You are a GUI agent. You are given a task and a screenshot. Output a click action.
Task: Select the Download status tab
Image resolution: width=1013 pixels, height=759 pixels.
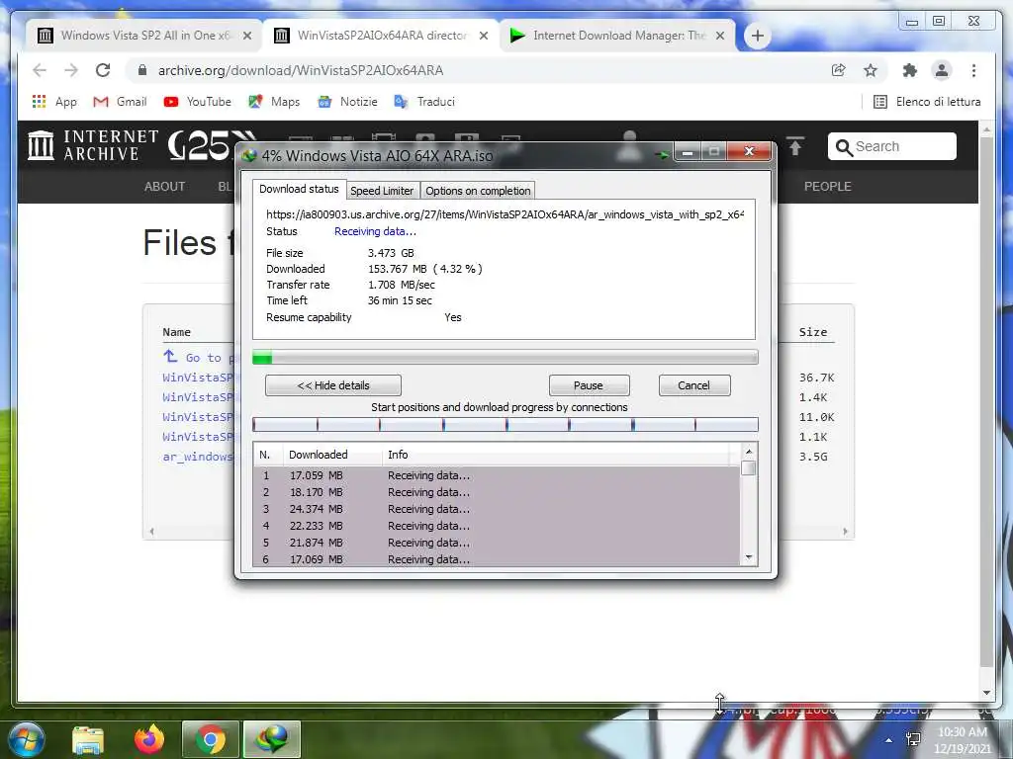299,189
